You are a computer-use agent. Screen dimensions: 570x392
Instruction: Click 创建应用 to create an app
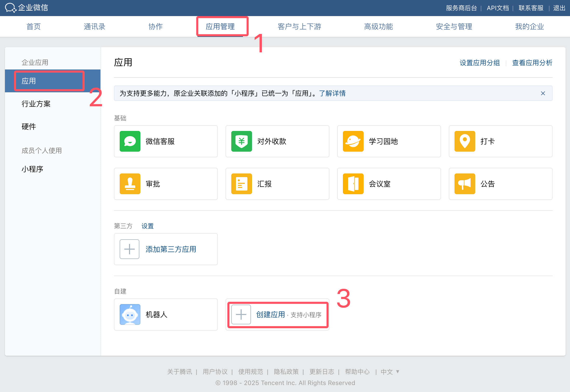(x=270, y=314)
